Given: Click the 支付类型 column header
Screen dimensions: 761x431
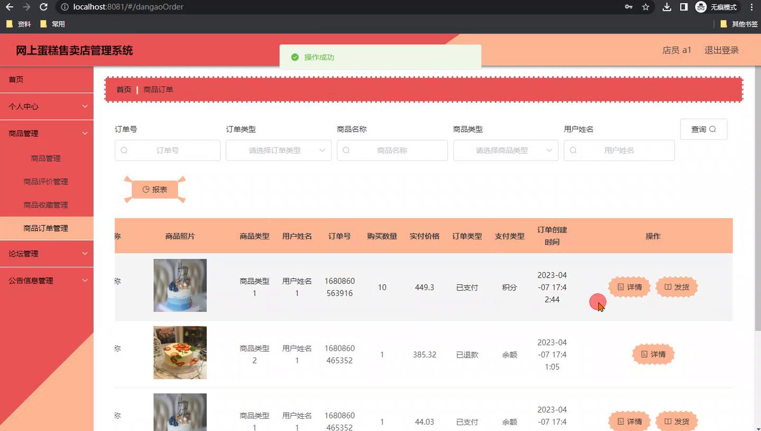Looking at the screenshot, I should [509, 236].
